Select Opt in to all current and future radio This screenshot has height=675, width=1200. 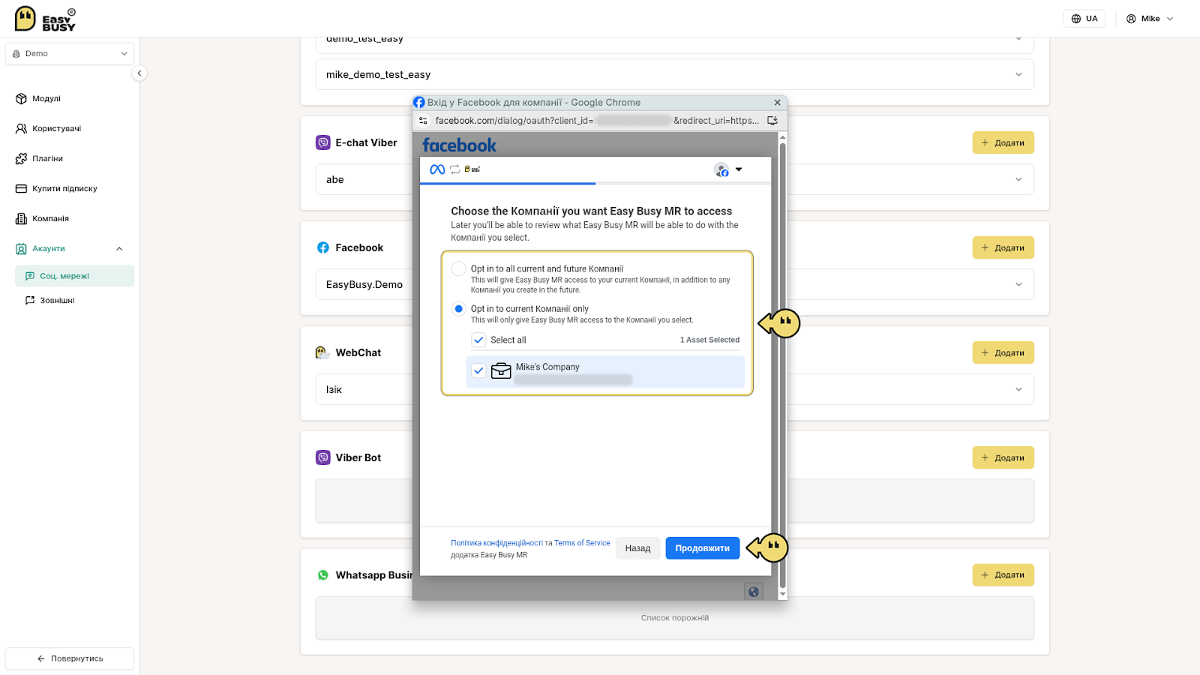(x=458, y=268)
